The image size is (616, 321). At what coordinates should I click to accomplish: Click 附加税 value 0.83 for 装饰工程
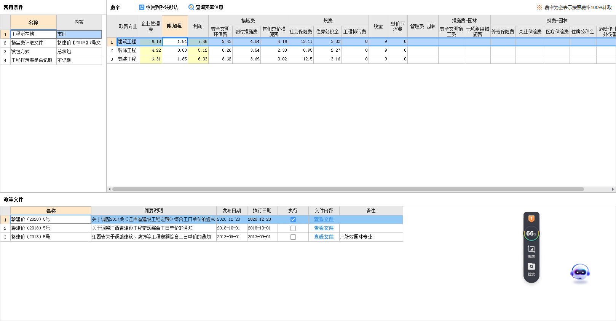pyautogui.click(x=175, y=51)
